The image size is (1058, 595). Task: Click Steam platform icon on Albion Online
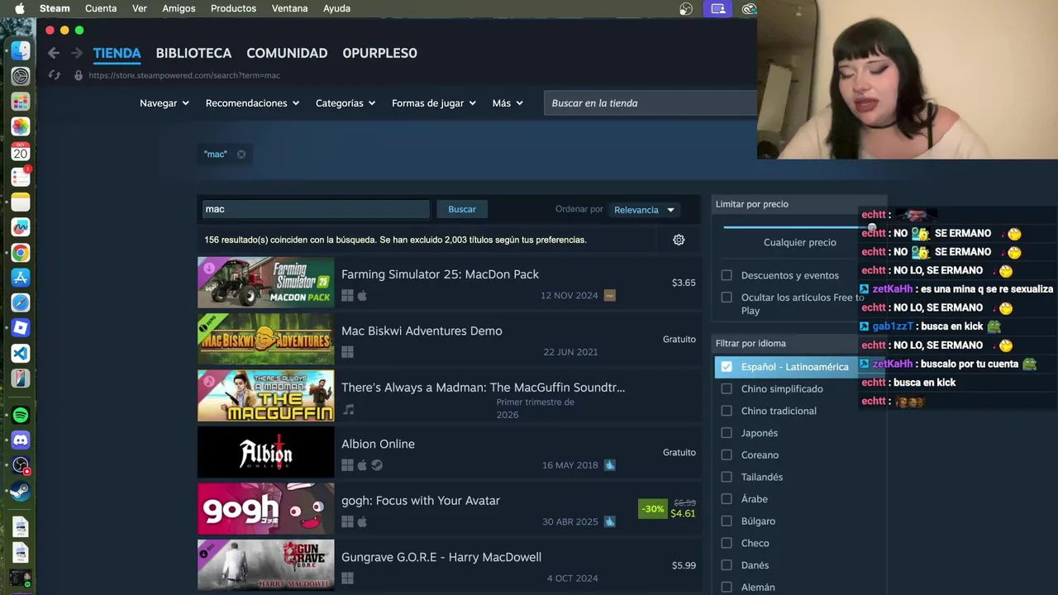(x=377, y=465)
